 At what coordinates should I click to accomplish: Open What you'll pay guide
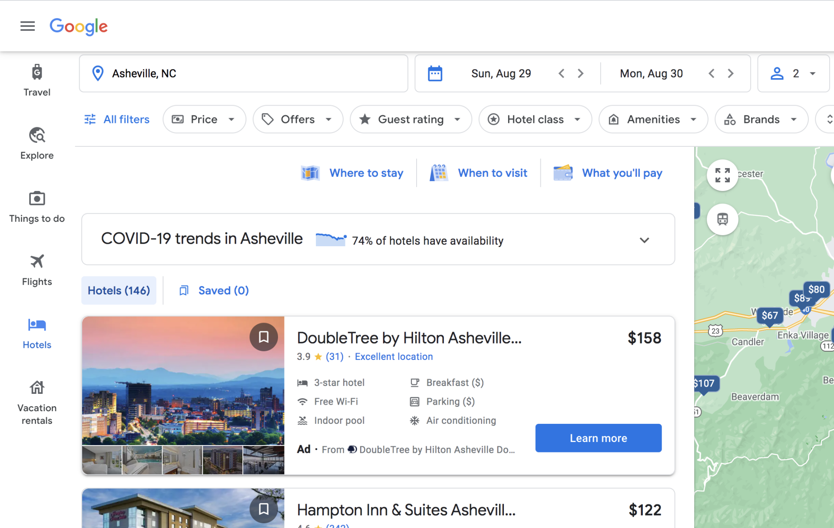(608, 173)
